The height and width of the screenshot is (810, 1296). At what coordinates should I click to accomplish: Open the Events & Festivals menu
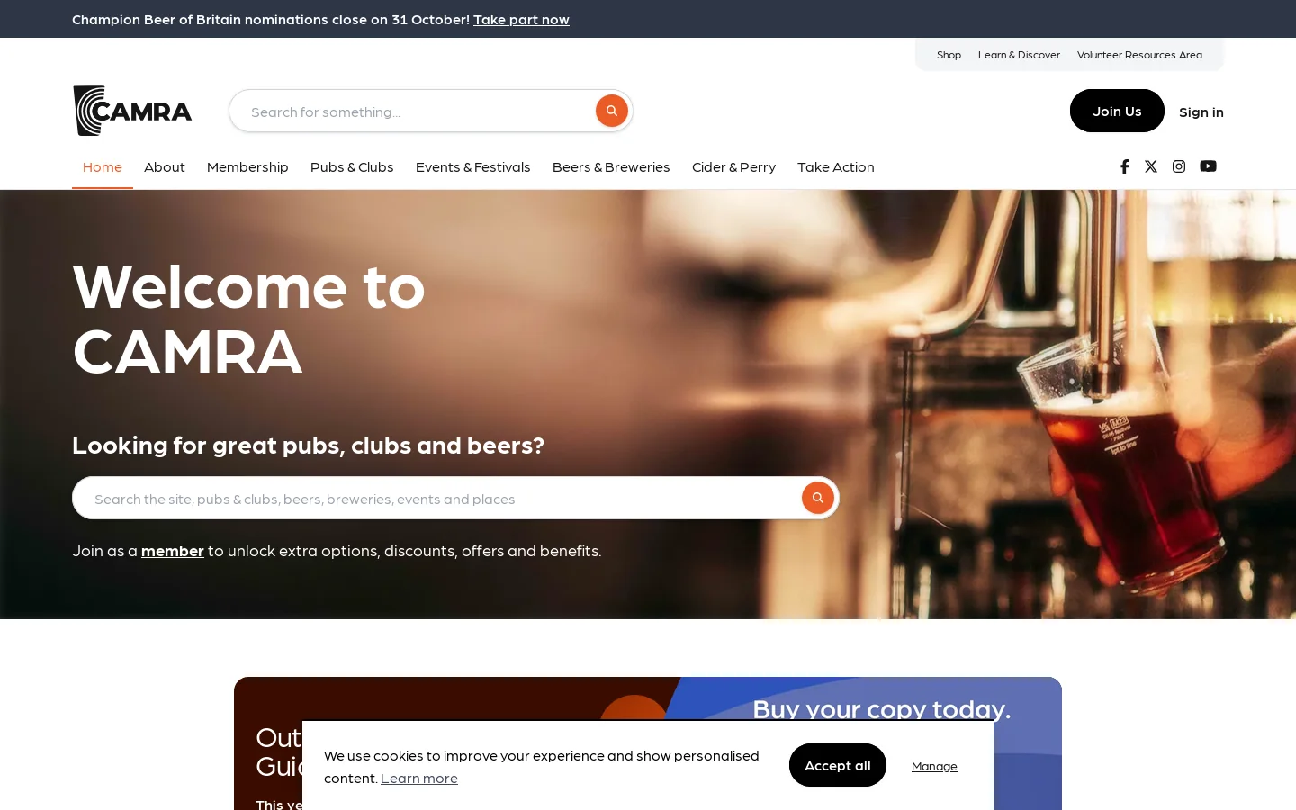point(473,166)
